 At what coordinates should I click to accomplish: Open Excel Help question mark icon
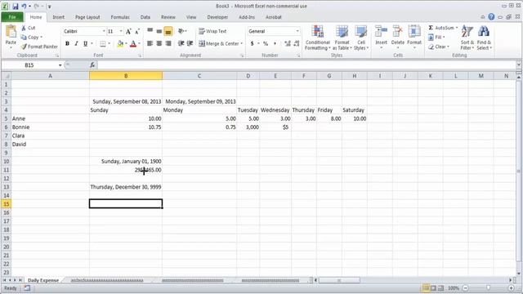pos(491,16)
